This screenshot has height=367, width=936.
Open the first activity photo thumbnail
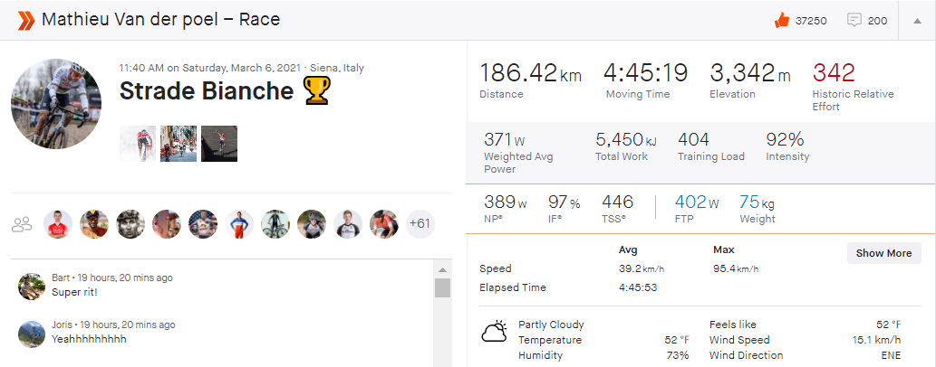(138, 144)
